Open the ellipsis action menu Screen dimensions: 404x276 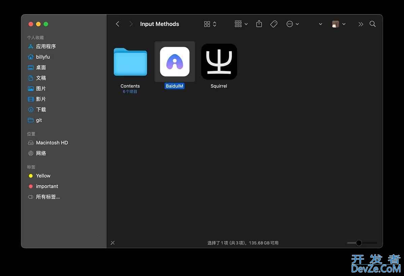290,24
